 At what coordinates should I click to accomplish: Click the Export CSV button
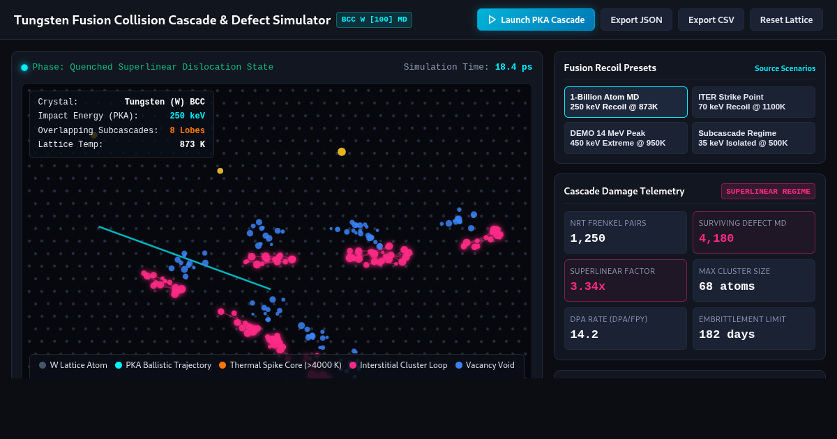(711, 20)
